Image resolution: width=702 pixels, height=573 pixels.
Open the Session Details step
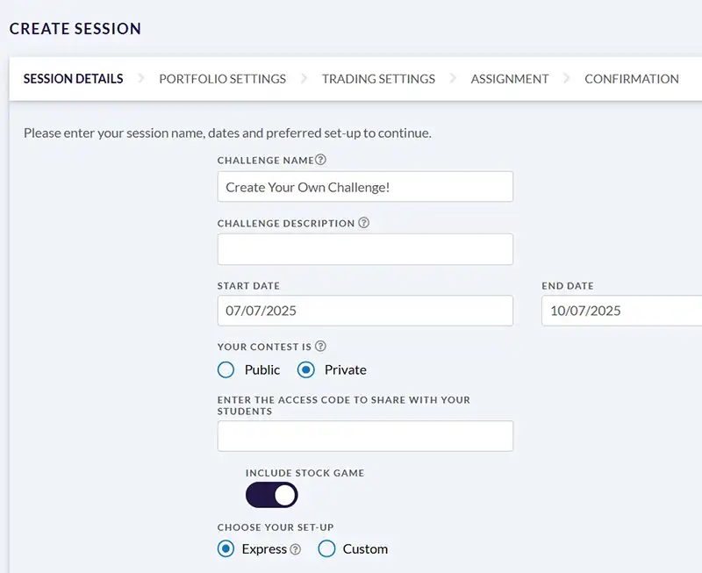click(73, 79)
